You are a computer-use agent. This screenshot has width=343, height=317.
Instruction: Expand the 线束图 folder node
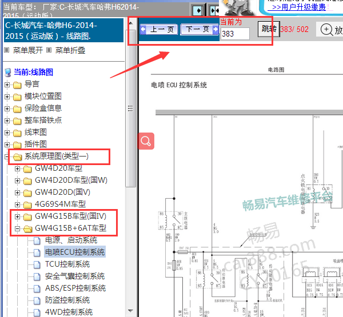tap(7, 133)
